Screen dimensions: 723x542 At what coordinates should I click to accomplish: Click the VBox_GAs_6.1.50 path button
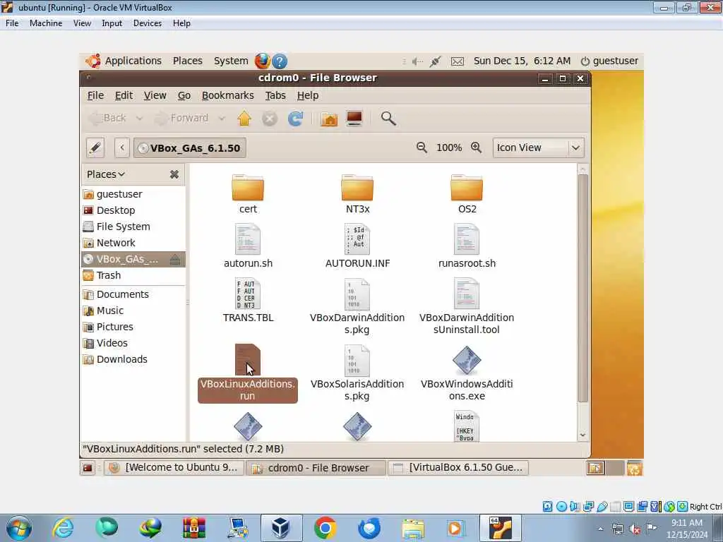189,148
